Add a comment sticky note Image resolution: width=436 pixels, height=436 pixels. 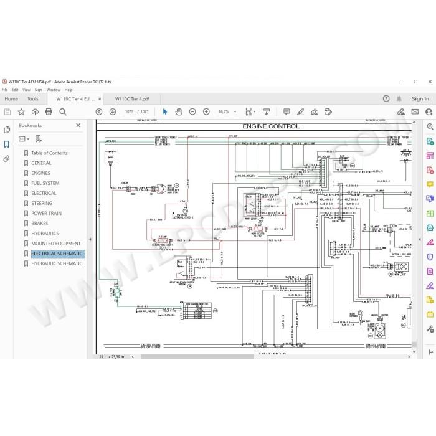click(x=287, y=111)
